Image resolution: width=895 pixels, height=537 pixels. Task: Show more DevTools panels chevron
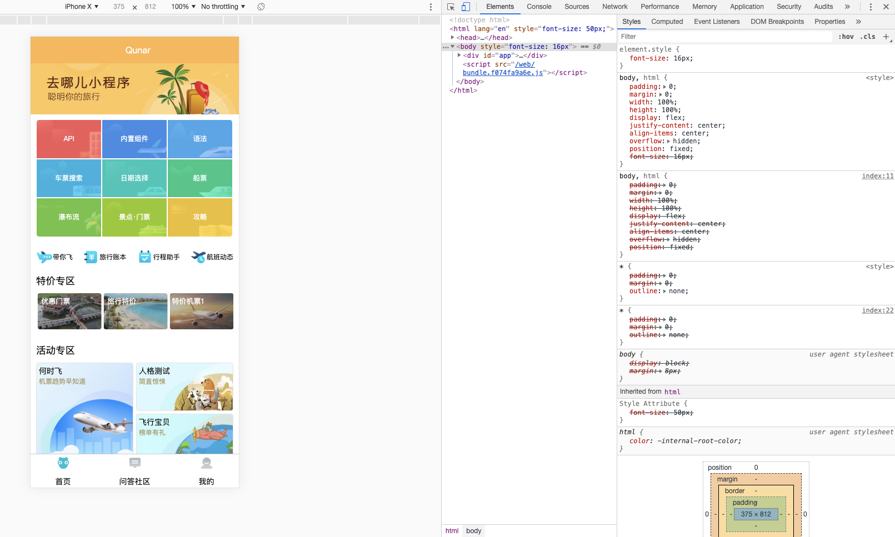(847, 7)
